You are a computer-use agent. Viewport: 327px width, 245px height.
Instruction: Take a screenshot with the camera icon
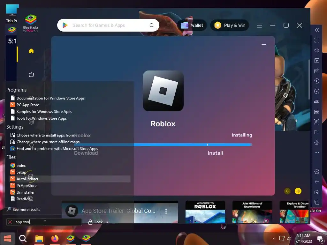317,122
